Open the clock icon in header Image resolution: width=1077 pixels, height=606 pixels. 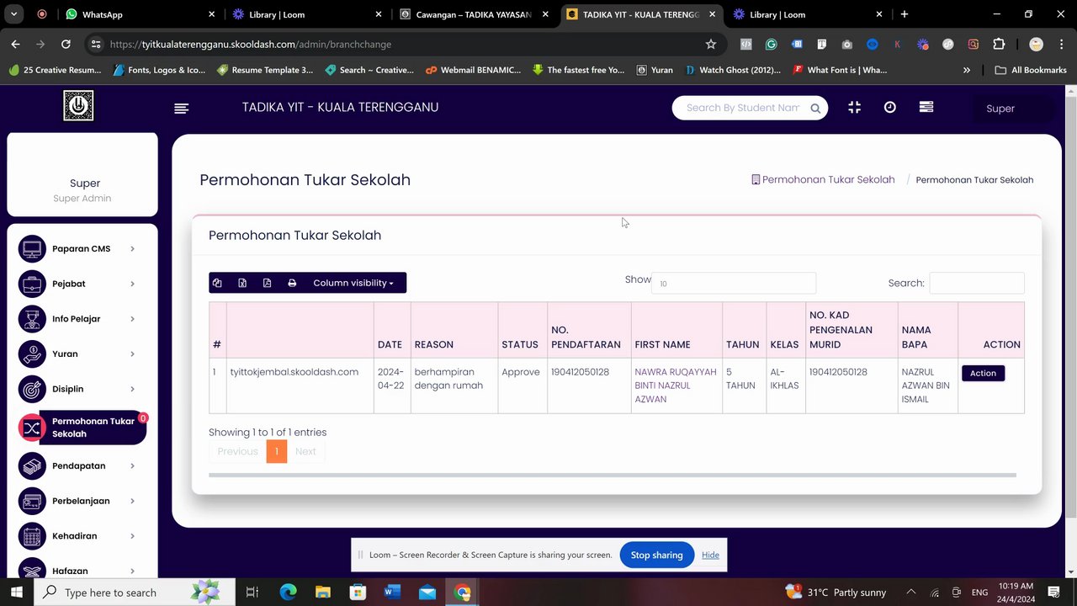pos(889,107)
